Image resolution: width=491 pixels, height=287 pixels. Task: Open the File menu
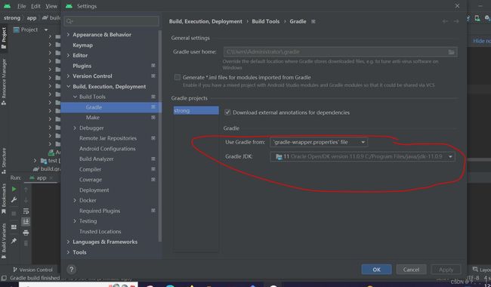point(22,6)
